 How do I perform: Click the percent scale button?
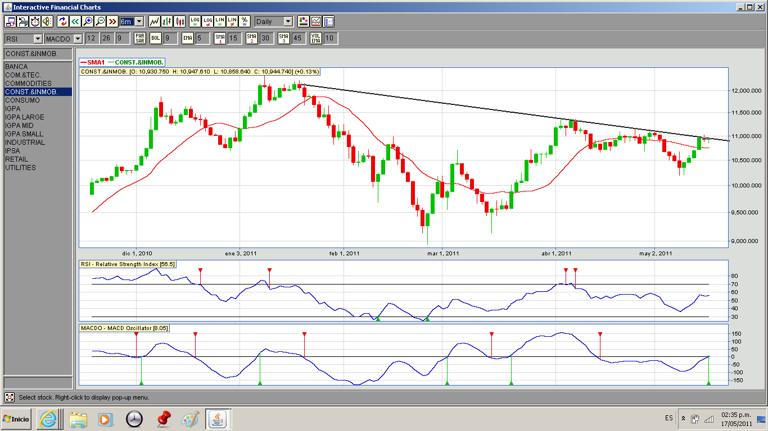(245, 21)
